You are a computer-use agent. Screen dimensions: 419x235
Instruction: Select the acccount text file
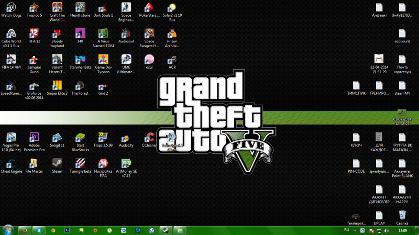[x=402, y=36]
